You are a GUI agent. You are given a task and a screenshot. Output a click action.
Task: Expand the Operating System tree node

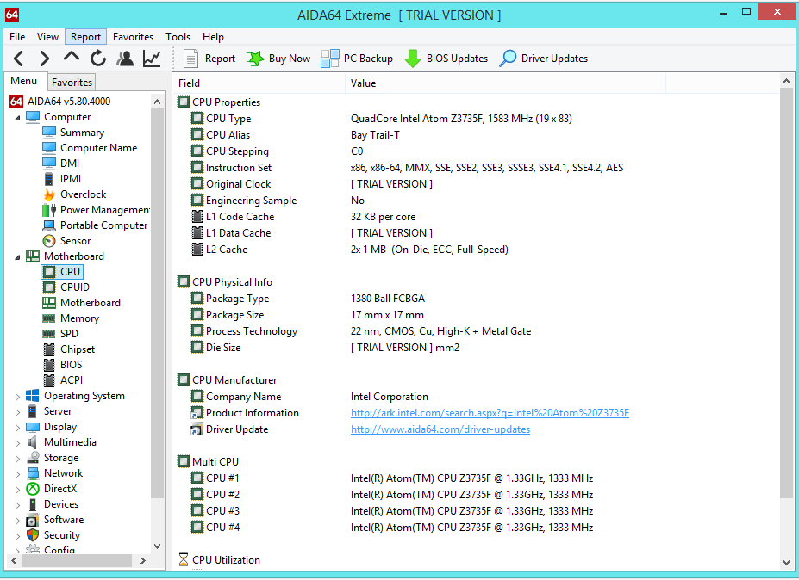17,396
